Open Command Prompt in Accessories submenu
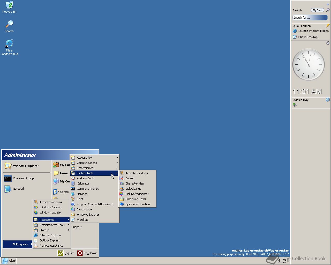Viewport: 331px width, 265px height. coord(95,189)
